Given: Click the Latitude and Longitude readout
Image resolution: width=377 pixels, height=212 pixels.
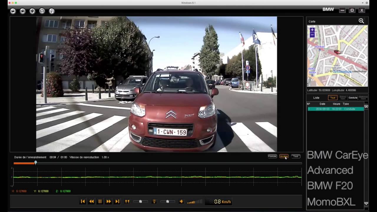Looking at the screenshot, I should tap(331, 90).
